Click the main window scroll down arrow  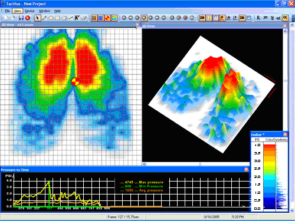pyautogui.click(x=293, y=210)
